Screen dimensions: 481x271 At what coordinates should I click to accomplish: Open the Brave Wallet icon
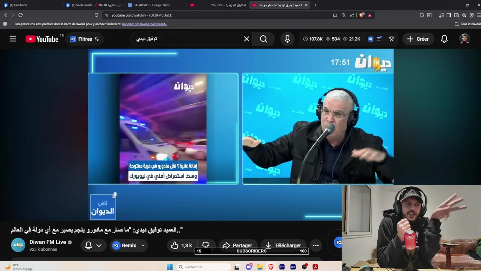point(456,15)
